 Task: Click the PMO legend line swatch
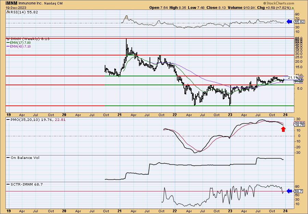(8, 119)
